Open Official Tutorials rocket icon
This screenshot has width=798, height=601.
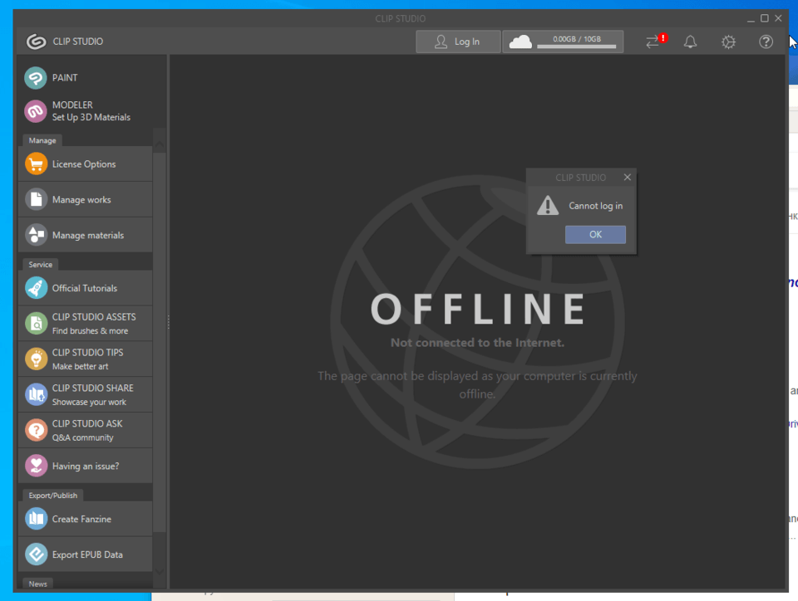click(x=36, y=288)
